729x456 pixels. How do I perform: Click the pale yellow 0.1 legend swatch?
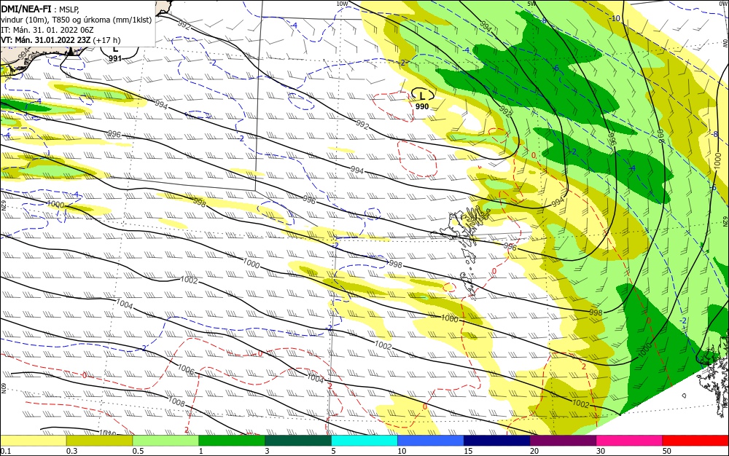tap(33, 441)
